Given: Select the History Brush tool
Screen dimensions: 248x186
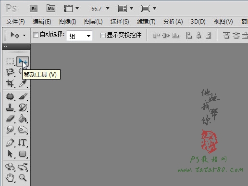Looking at the screenshot, I should click(23, 107).
